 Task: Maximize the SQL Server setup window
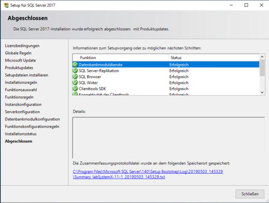(x=246, y=5)
